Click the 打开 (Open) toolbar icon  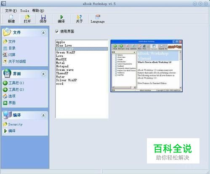tap(27, 19)
